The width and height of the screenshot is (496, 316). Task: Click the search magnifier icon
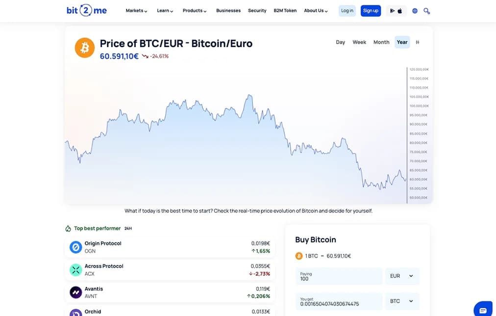[x=427, y=11]
